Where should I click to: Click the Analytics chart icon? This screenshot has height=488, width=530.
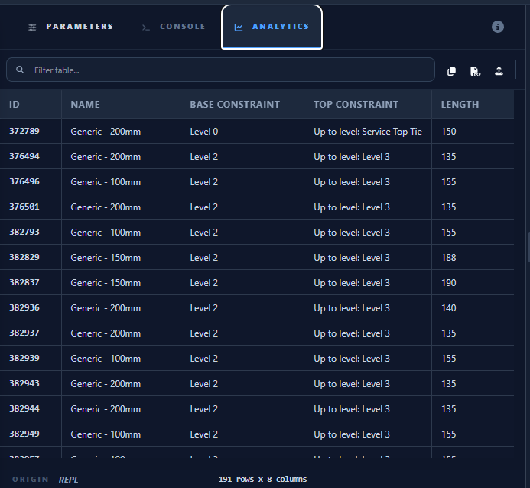click(x=239, y=28)
